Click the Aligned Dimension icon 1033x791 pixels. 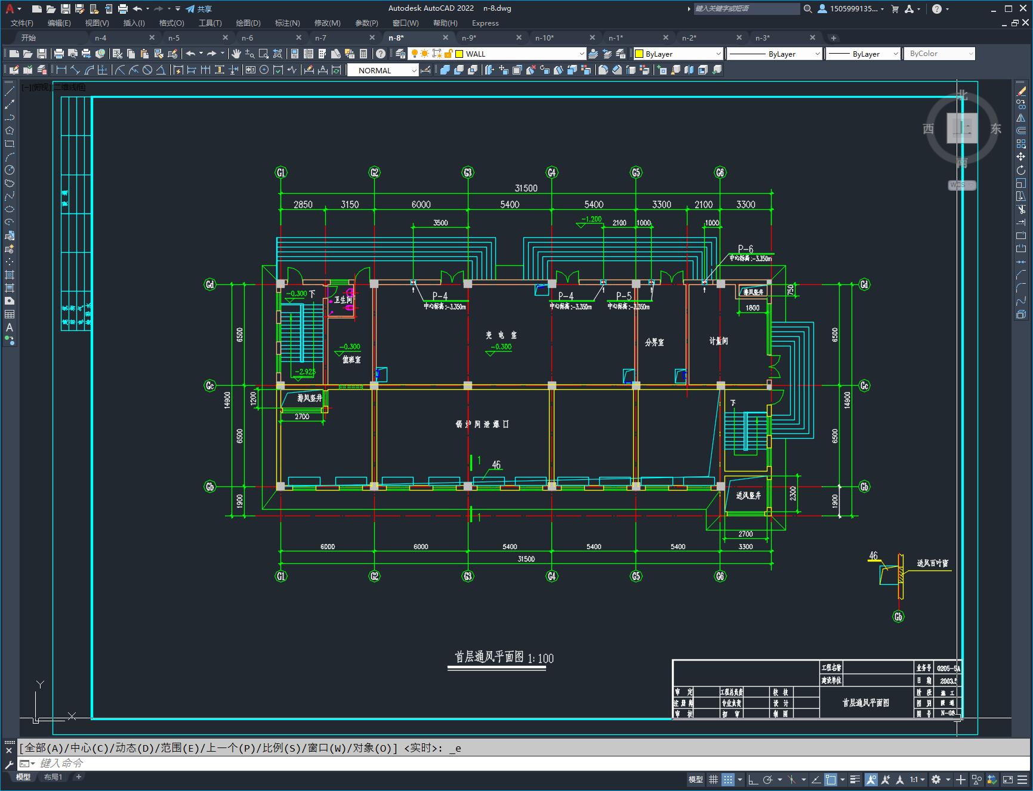[x=75, y=70]
